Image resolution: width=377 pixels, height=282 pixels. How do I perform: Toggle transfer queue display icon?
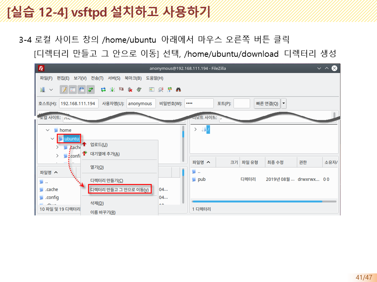coord(91,90)
